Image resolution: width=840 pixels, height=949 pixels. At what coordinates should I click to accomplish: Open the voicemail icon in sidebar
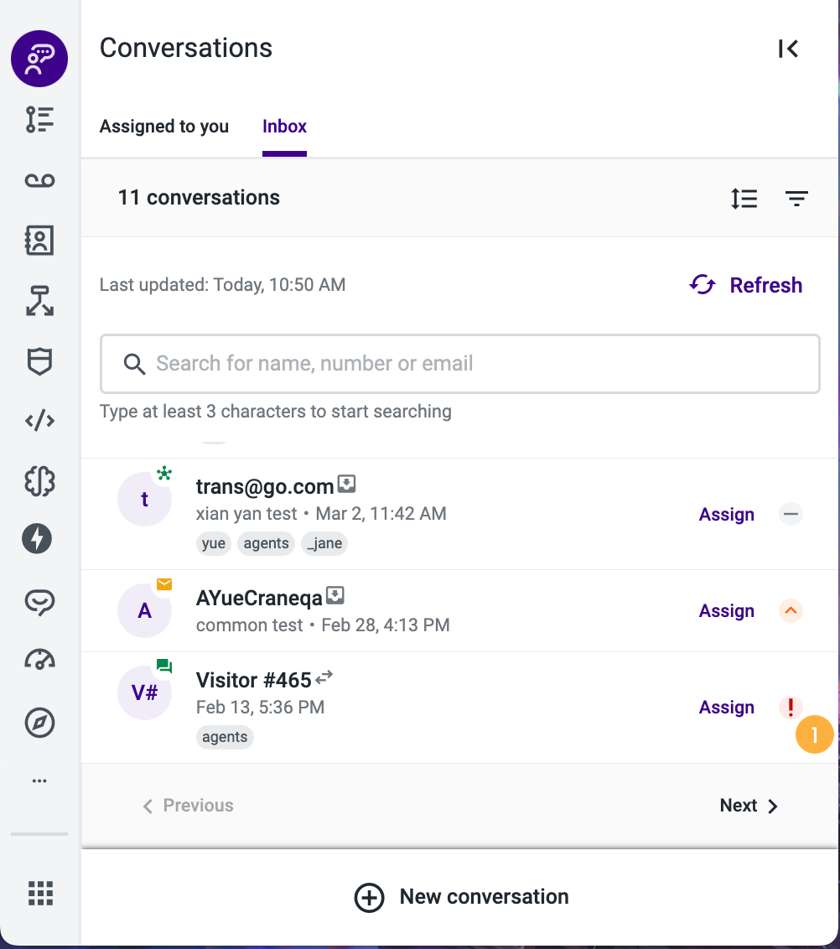[x=39, y=180]
